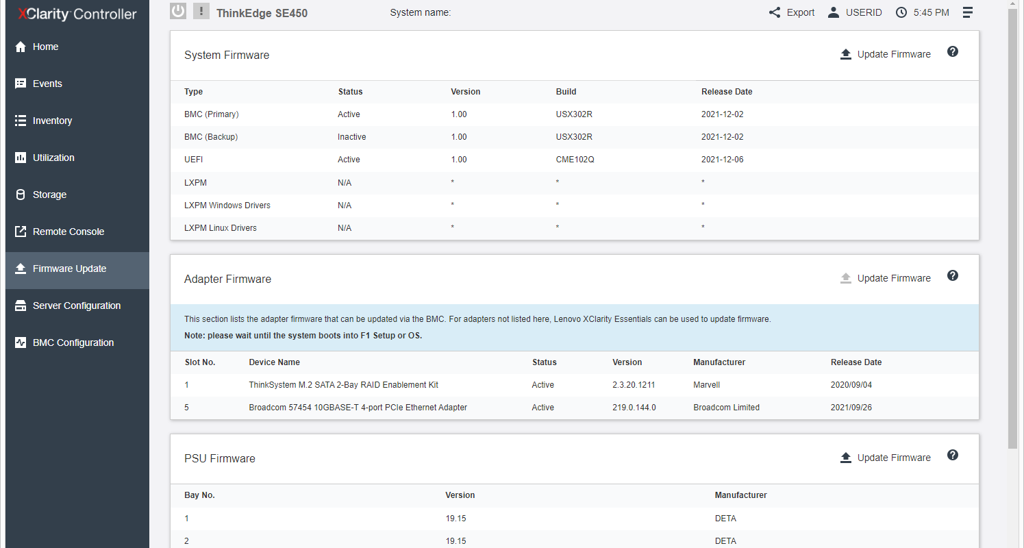
Task: Select the LXPM Linux Drivers row label
Action: pyautogui.click(x=221, y=228)
